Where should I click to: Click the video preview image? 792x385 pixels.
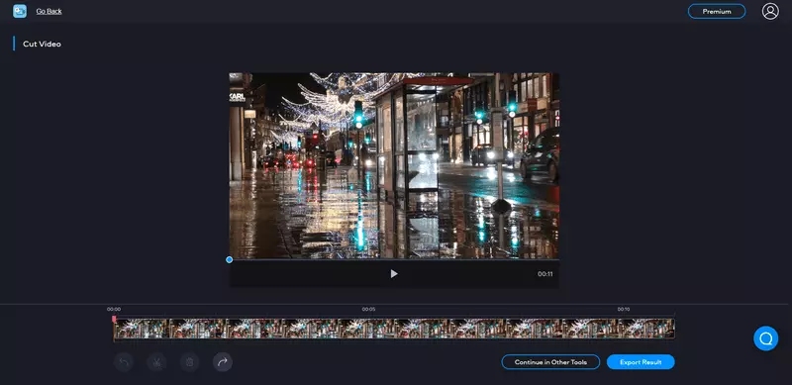point(394,165)
